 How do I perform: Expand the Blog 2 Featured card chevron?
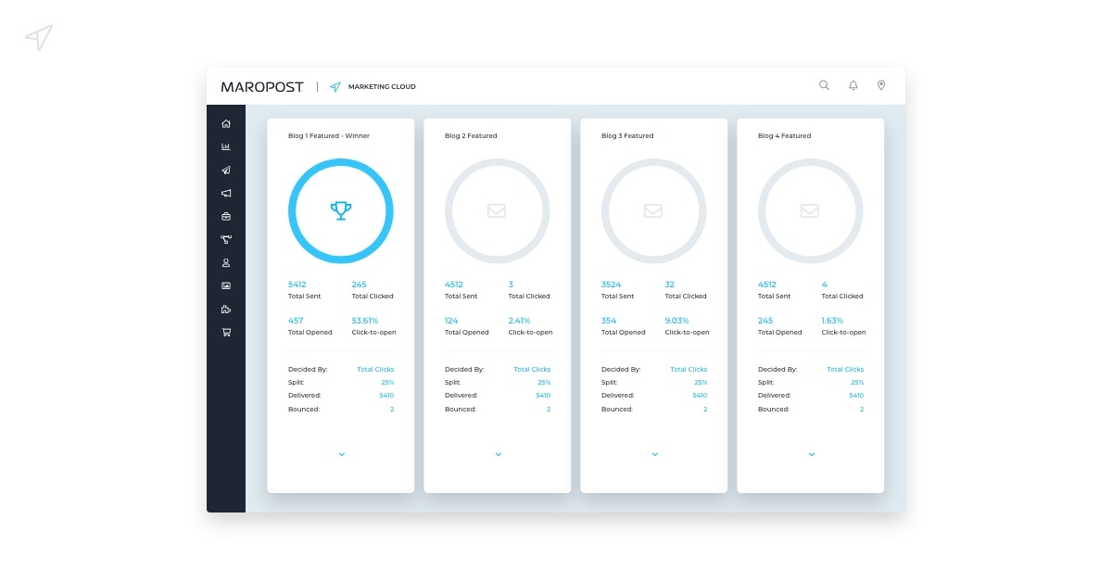tap(498, 454)
